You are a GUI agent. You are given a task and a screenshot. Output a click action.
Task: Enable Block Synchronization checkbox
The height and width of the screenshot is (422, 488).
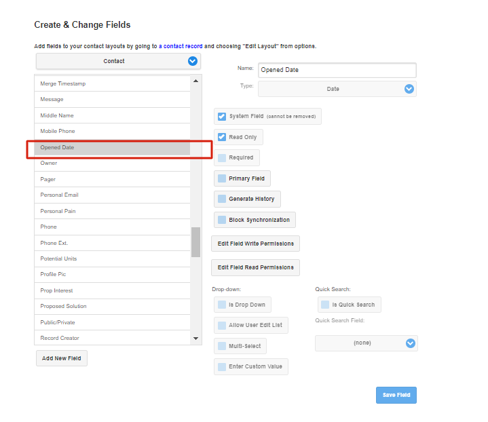(222, 220)
